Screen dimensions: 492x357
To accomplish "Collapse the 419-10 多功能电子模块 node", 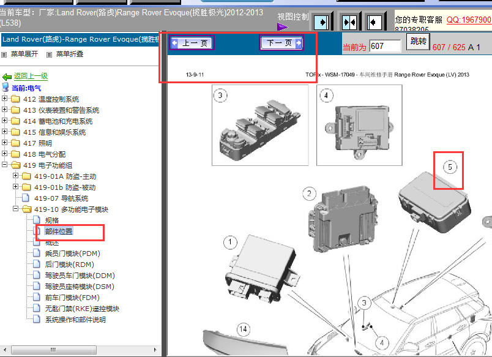I will tap(15, 208).
